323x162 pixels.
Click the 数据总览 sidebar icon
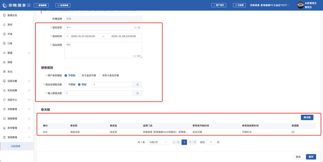click(4, 15)
